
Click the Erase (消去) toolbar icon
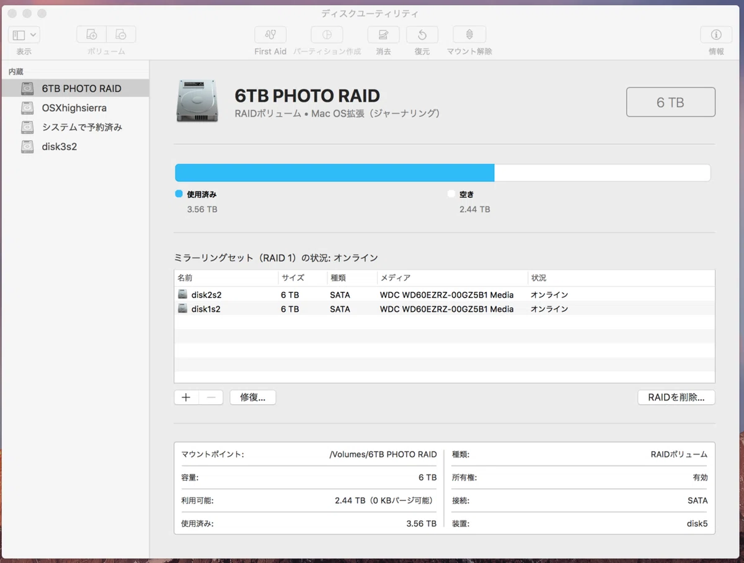click(x=383, y=35)
